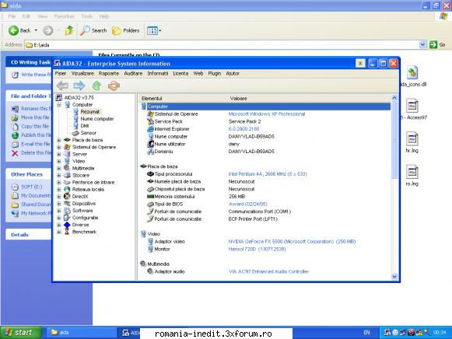This screenshot has height=339, width=452.
Task: Expand the DirectX tree node
Action: pos(59,197)
